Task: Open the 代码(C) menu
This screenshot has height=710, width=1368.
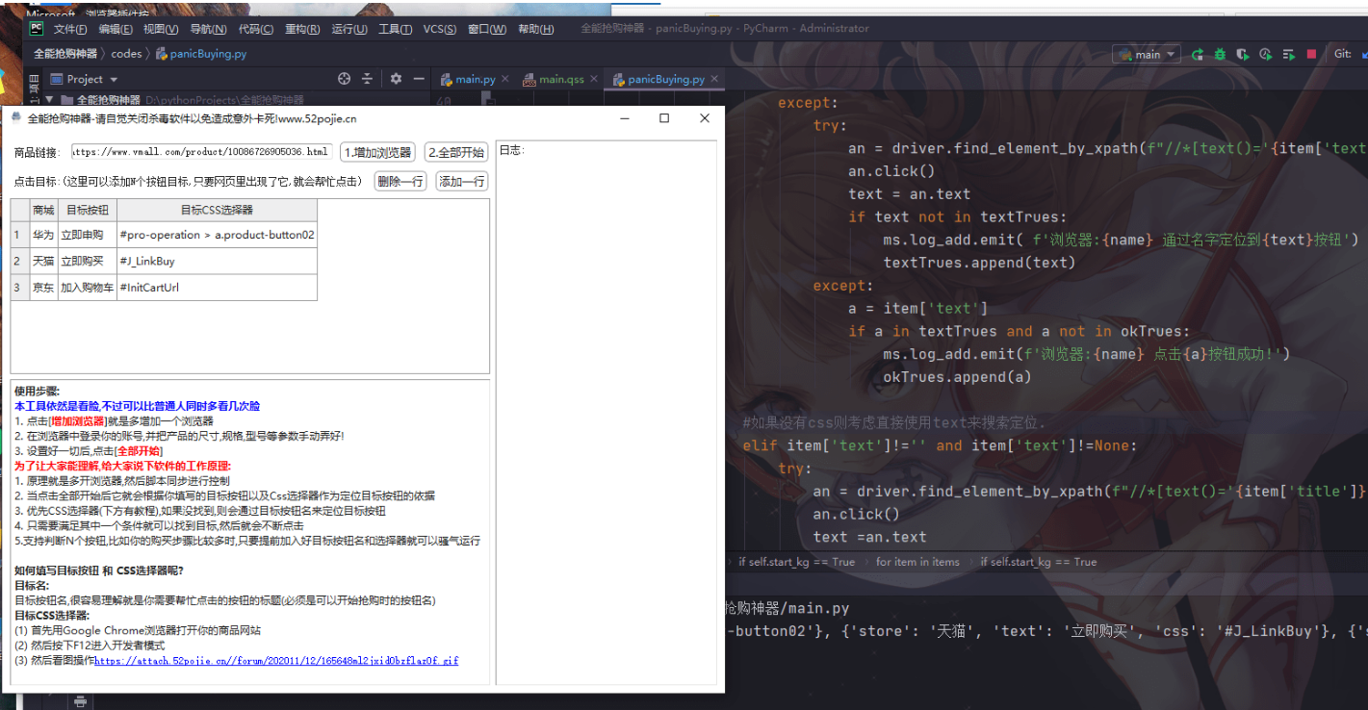Action: point(255,29)
